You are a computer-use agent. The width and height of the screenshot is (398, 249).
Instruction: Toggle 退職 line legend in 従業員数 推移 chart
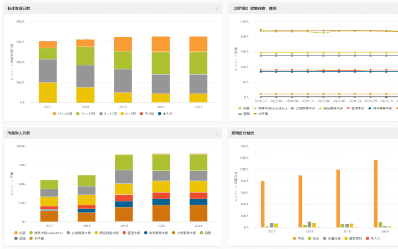[x=244, y=114]
